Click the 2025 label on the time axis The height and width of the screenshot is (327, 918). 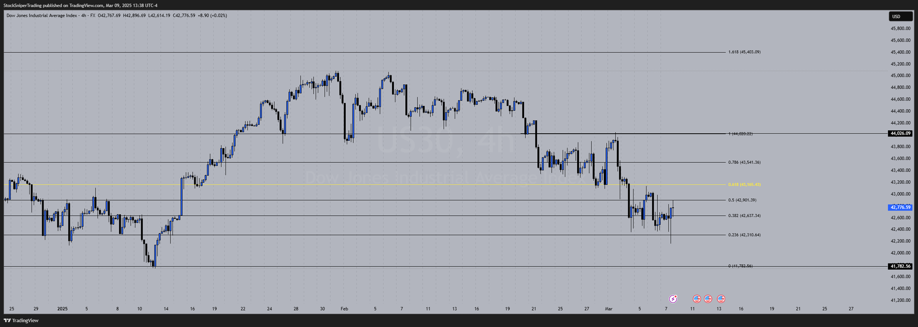[x=62, y=309]
